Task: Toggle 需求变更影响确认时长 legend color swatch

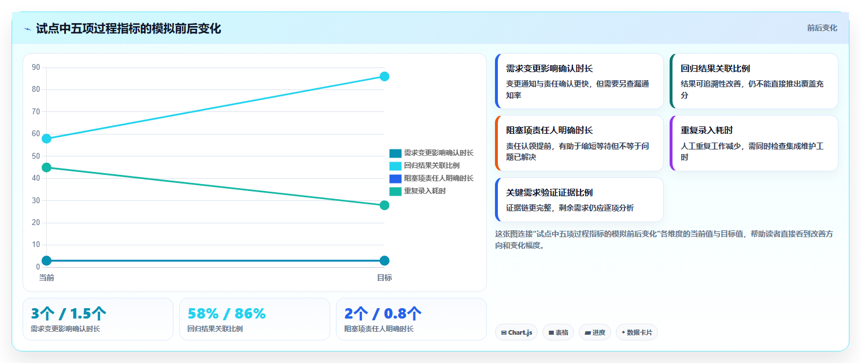Action: [x=396, y=153]
